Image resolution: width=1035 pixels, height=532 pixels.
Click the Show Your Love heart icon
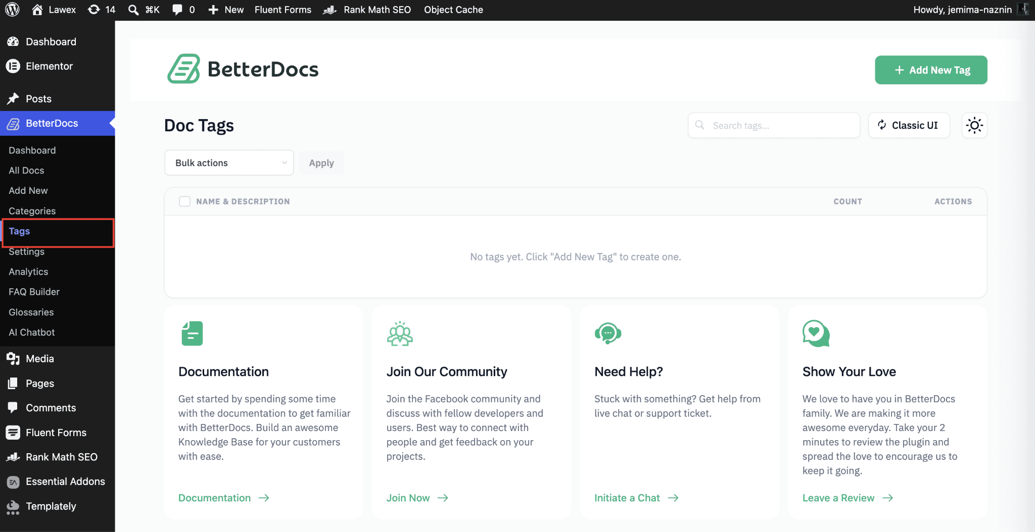click(816, 333)
